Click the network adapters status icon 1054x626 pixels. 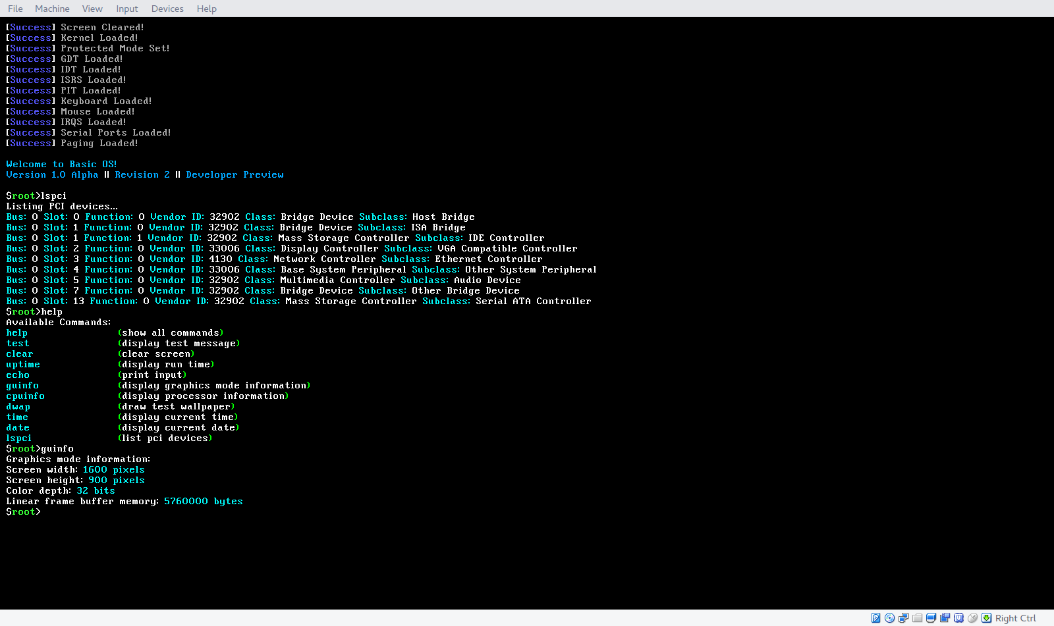click(903, 617)
